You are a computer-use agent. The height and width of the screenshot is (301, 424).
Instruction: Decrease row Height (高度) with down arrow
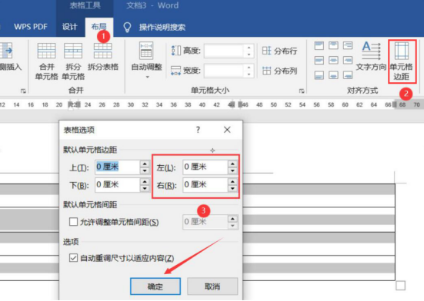click(x=249, y=55)
